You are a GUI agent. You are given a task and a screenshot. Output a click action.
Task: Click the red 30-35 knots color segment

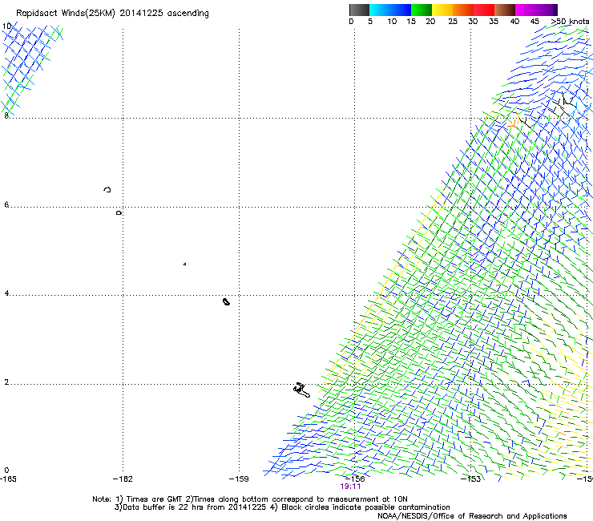click(484, 10)
